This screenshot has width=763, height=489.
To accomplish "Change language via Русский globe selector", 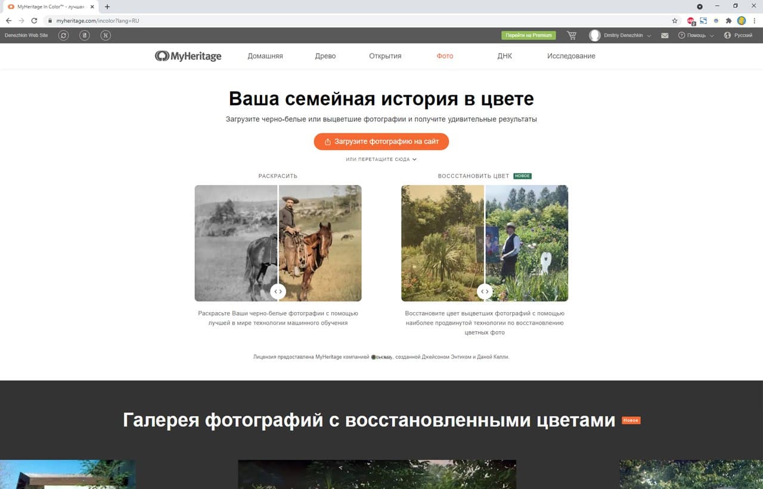I will click(x=738, y=35).
